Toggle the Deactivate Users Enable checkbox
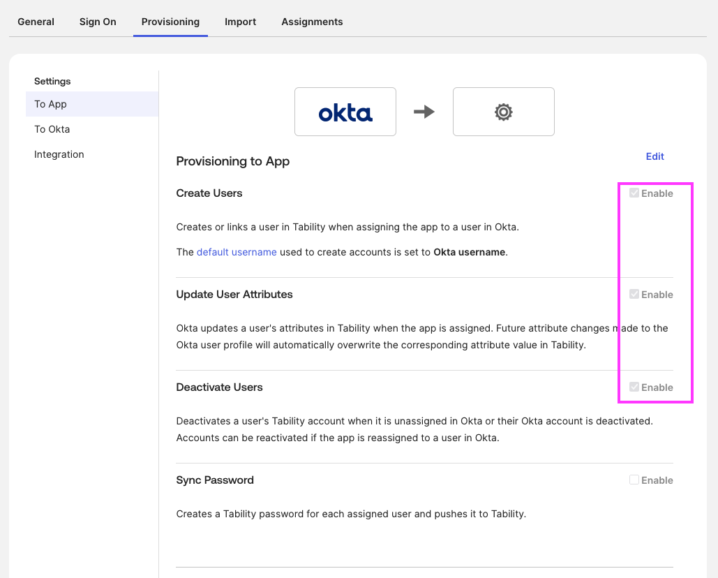 634,387
